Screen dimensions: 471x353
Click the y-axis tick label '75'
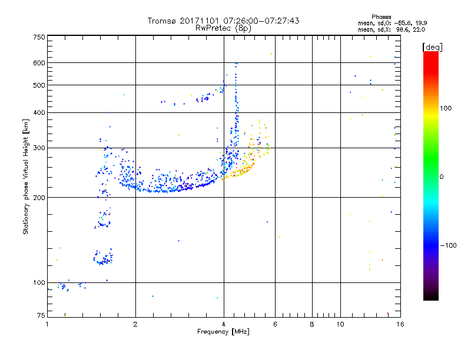[41, 315]
